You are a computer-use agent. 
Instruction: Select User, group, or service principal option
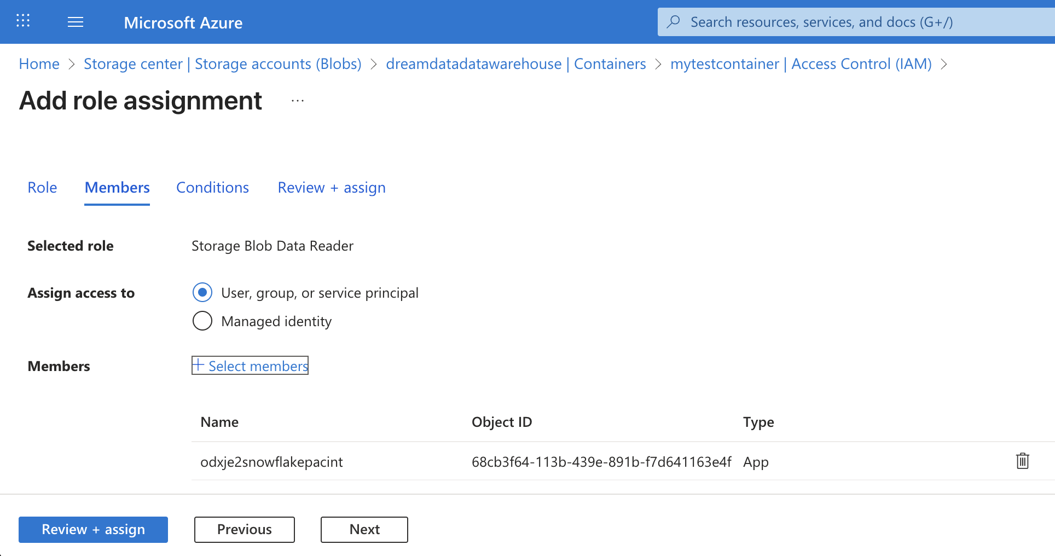[202, 293]
